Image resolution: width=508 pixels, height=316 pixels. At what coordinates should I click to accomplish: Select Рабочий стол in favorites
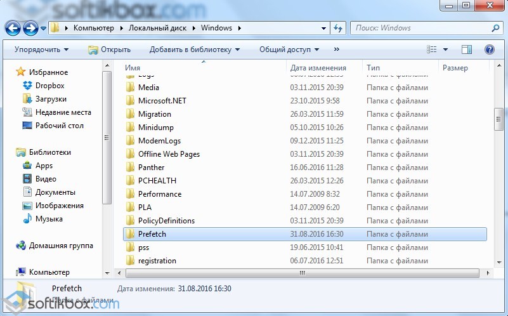(59, 126)
